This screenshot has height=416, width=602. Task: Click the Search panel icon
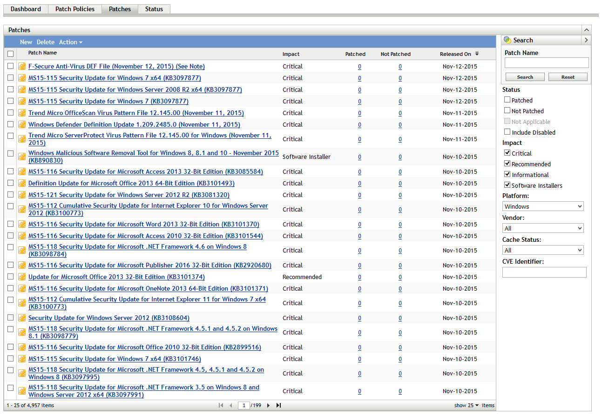tap(507, 40)
